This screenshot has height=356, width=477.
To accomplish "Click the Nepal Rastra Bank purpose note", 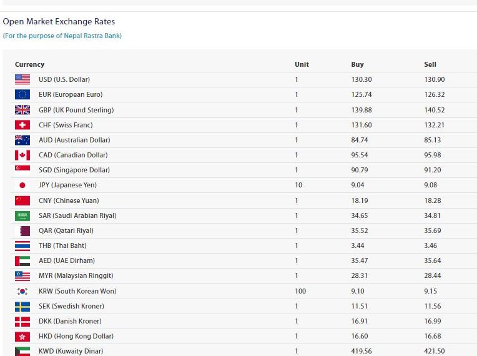I will coord(62,36).
